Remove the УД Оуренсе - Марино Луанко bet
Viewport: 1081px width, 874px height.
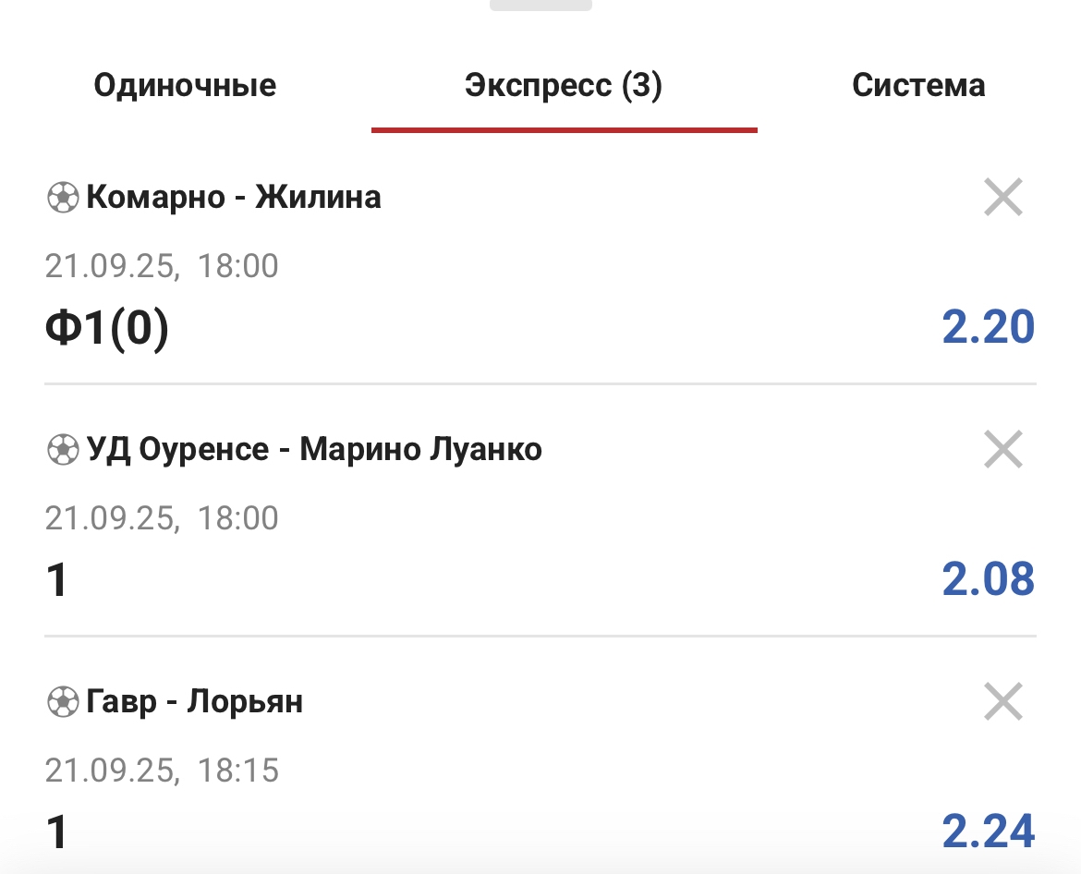(x=1002, y=450)
